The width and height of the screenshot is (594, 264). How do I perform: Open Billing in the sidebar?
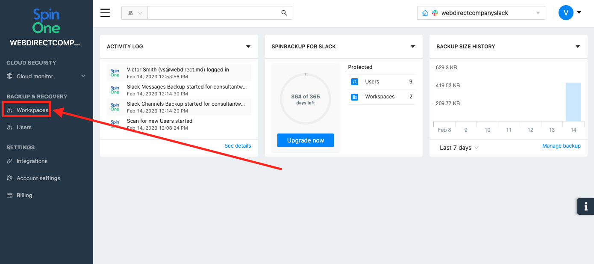[24, 195]
